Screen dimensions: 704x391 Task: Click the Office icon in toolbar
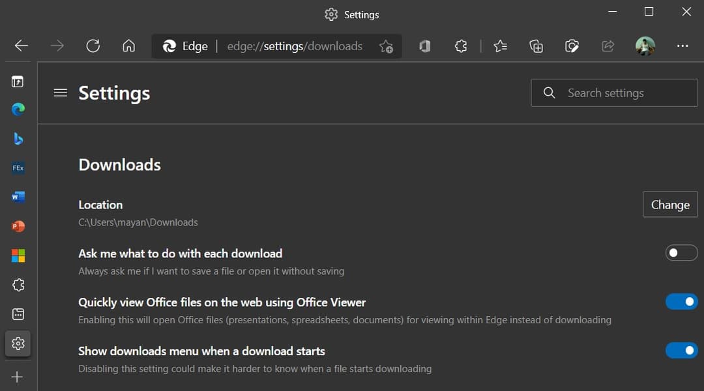(x=425, y=46)
